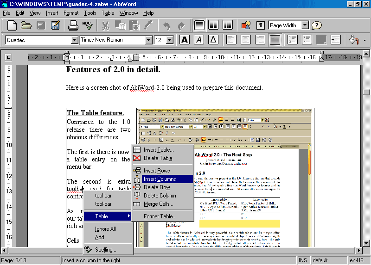Image resolution: width=371 pixels, height=265 pixels.
Task: Open the Tools menu
Action: (90, 13)
